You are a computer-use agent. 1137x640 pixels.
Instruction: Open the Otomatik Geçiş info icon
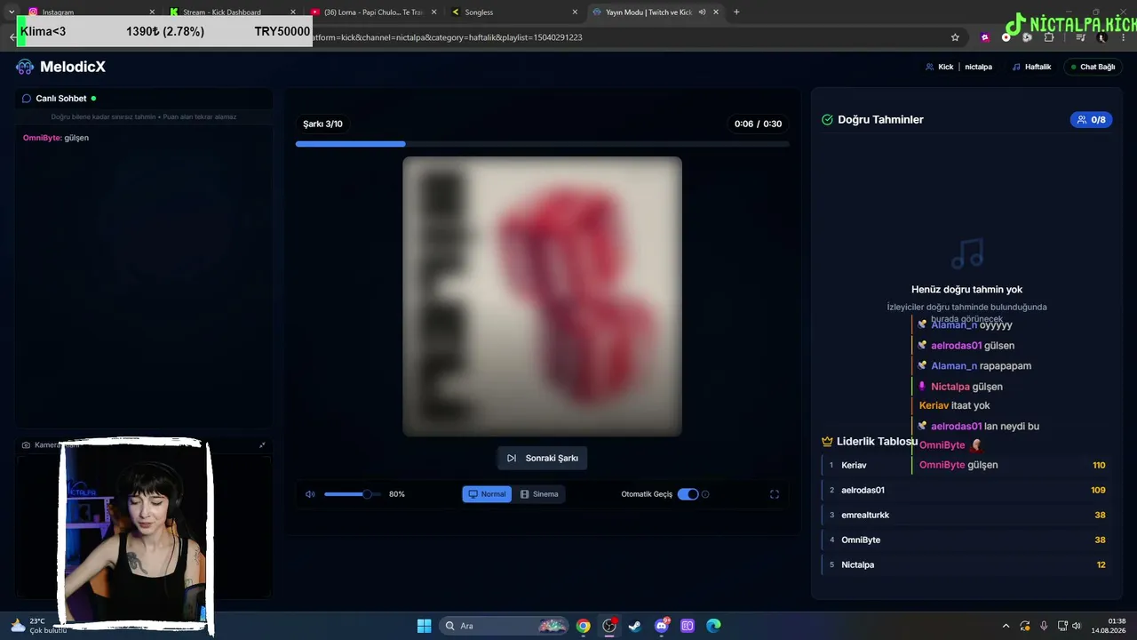pos(705,494)
